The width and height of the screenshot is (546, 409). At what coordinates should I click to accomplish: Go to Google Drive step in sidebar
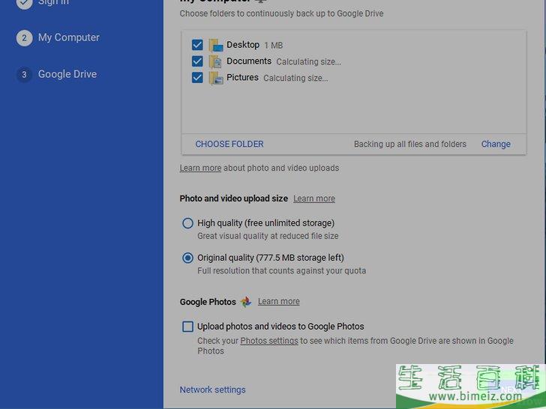click(67, 74)
